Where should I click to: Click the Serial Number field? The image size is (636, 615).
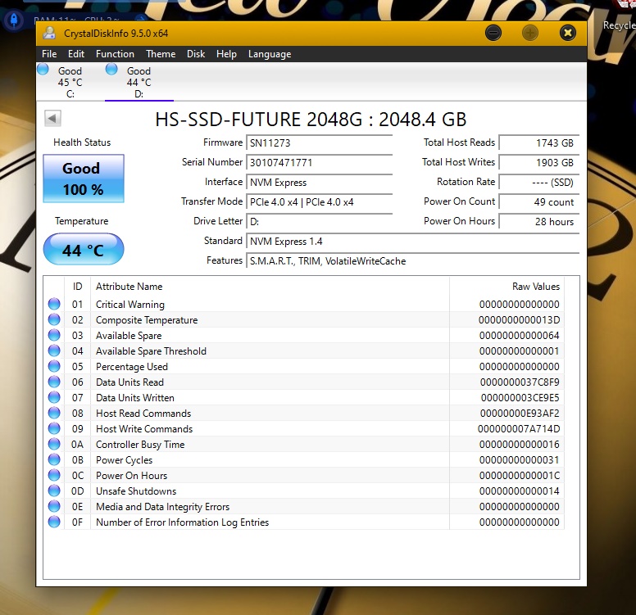pyautogui.click(x=319, y=163)
